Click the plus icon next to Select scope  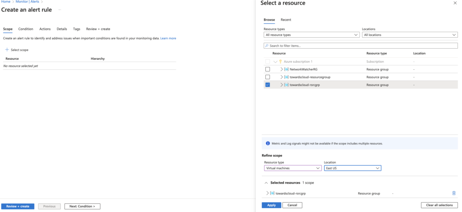(x=7, y=50)
